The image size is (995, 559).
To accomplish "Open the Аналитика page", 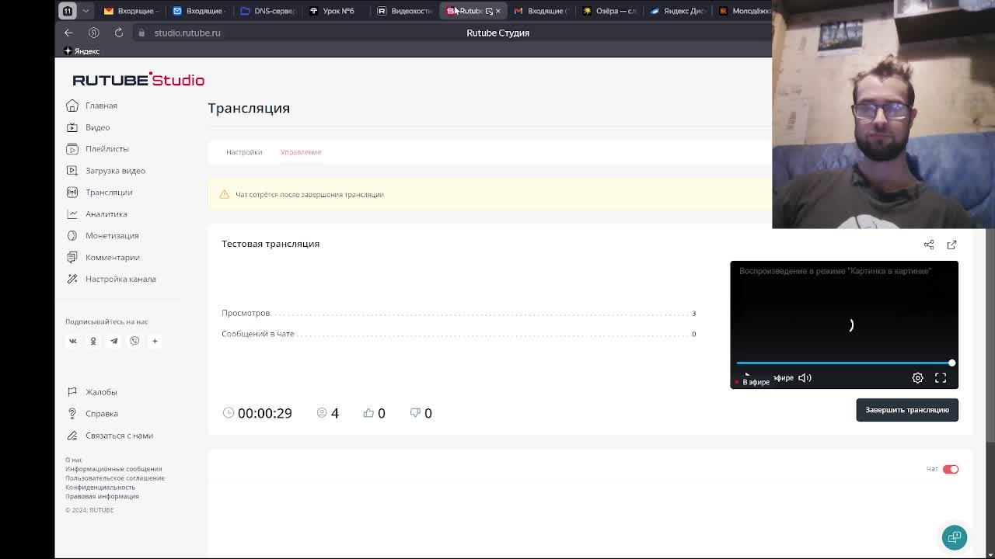I will [x=97, y=214].
